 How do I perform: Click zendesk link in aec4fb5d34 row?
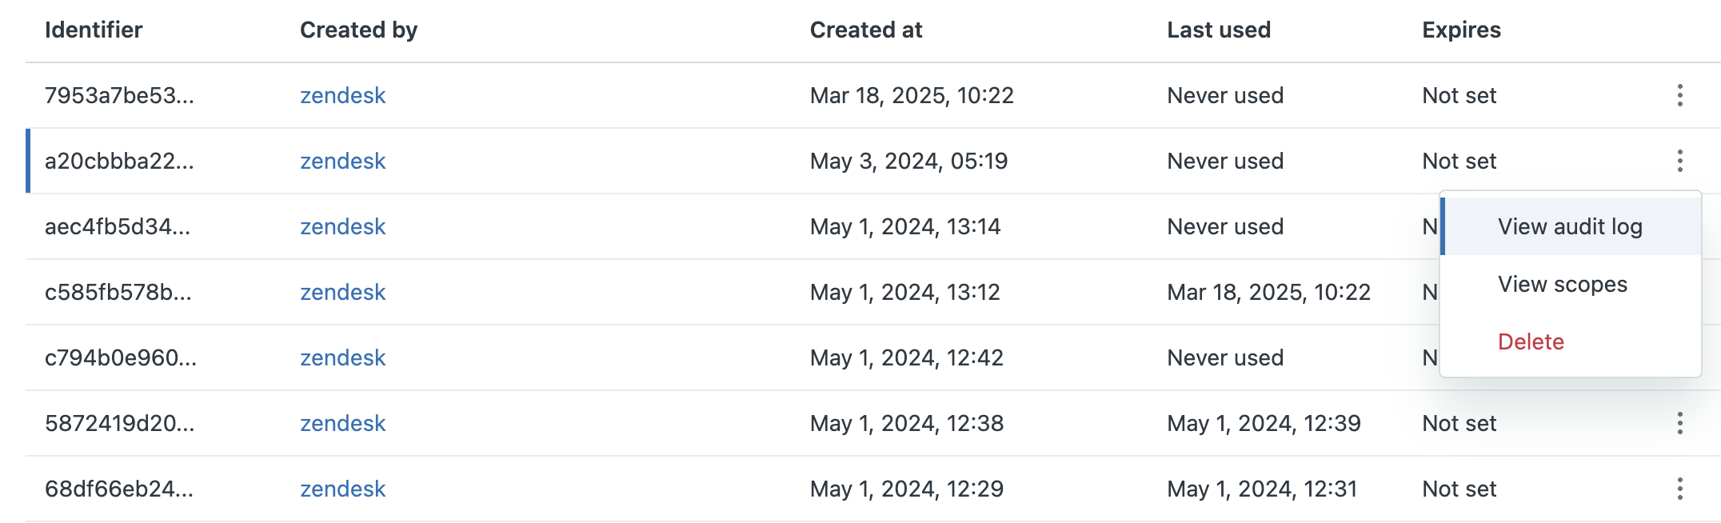click(x=342, y=226)
